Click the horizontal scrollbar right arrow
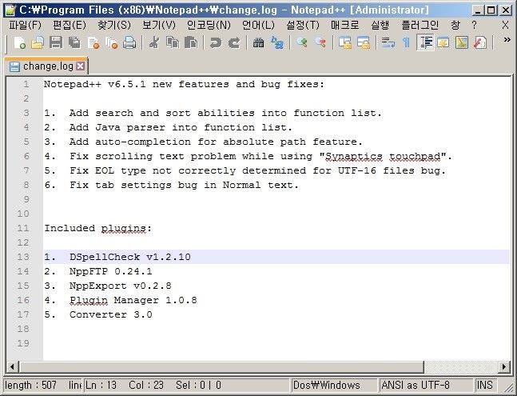 point(504,366)
